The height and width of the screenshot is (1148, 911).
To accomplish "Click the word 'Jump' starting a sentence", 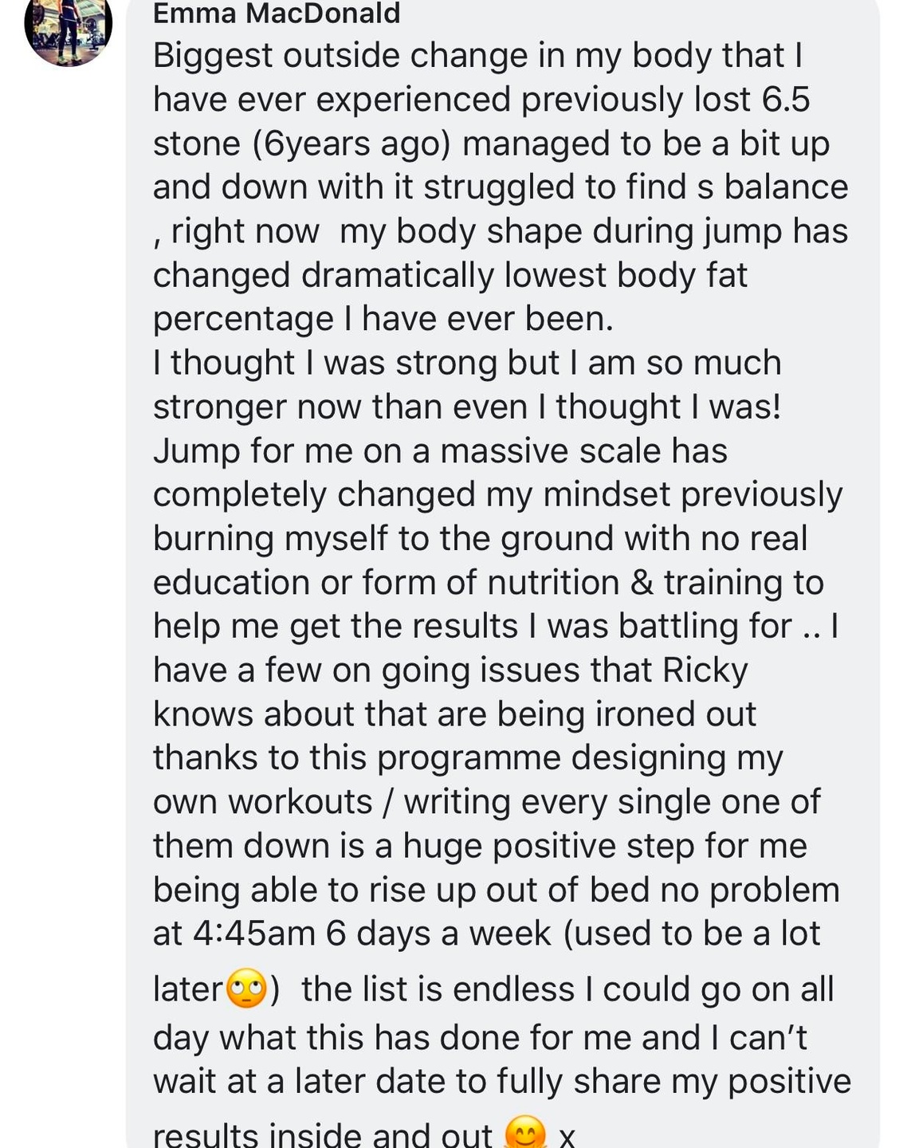I will pyautogui.click(x=197, y=451).
